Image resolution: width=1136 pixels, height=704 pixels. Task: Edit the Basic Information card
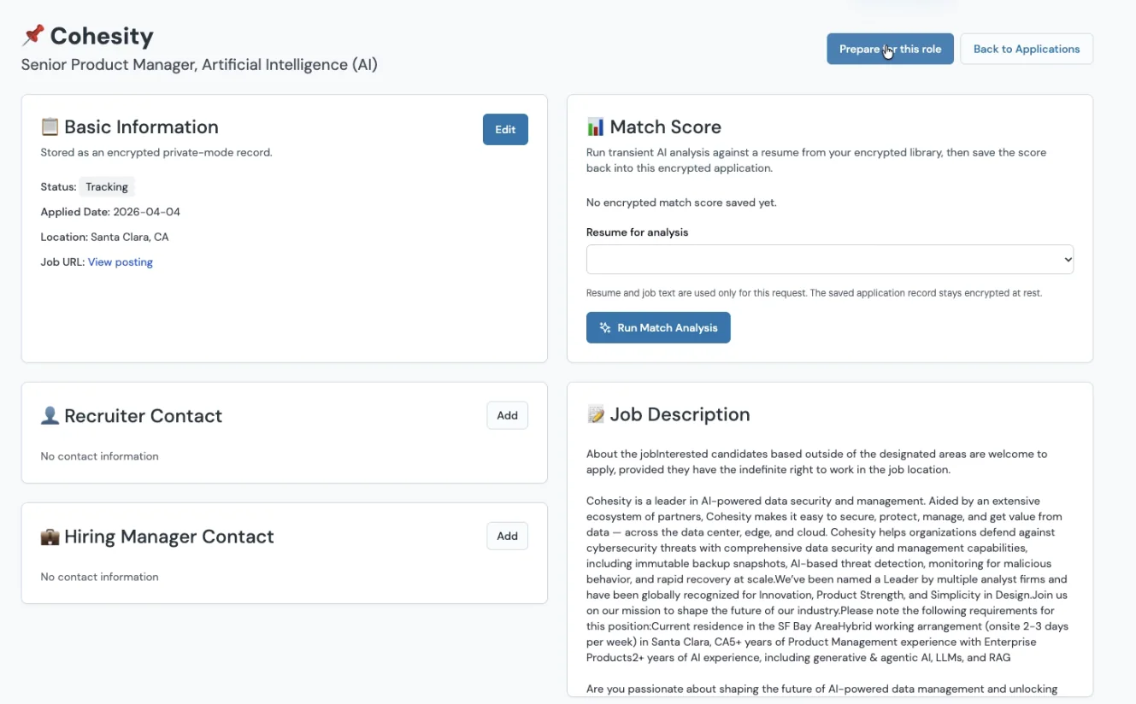(505, 130)
